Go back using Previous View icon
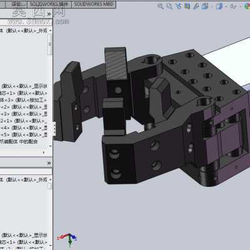This screenshot has height=250, width=250. tap(178, 6)
